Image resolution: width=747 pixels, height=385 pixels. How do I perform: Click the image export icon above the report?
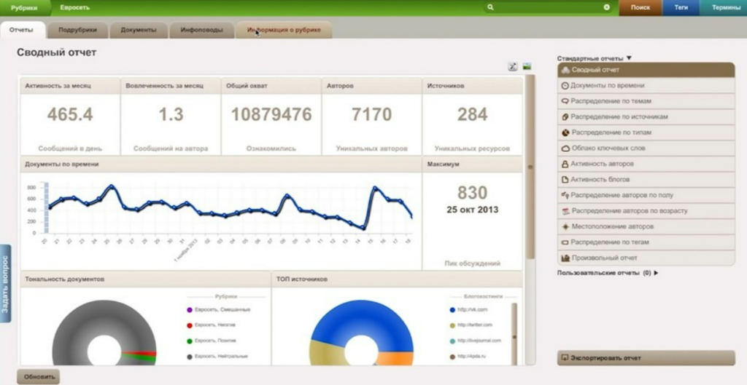(x=527, y=66)
